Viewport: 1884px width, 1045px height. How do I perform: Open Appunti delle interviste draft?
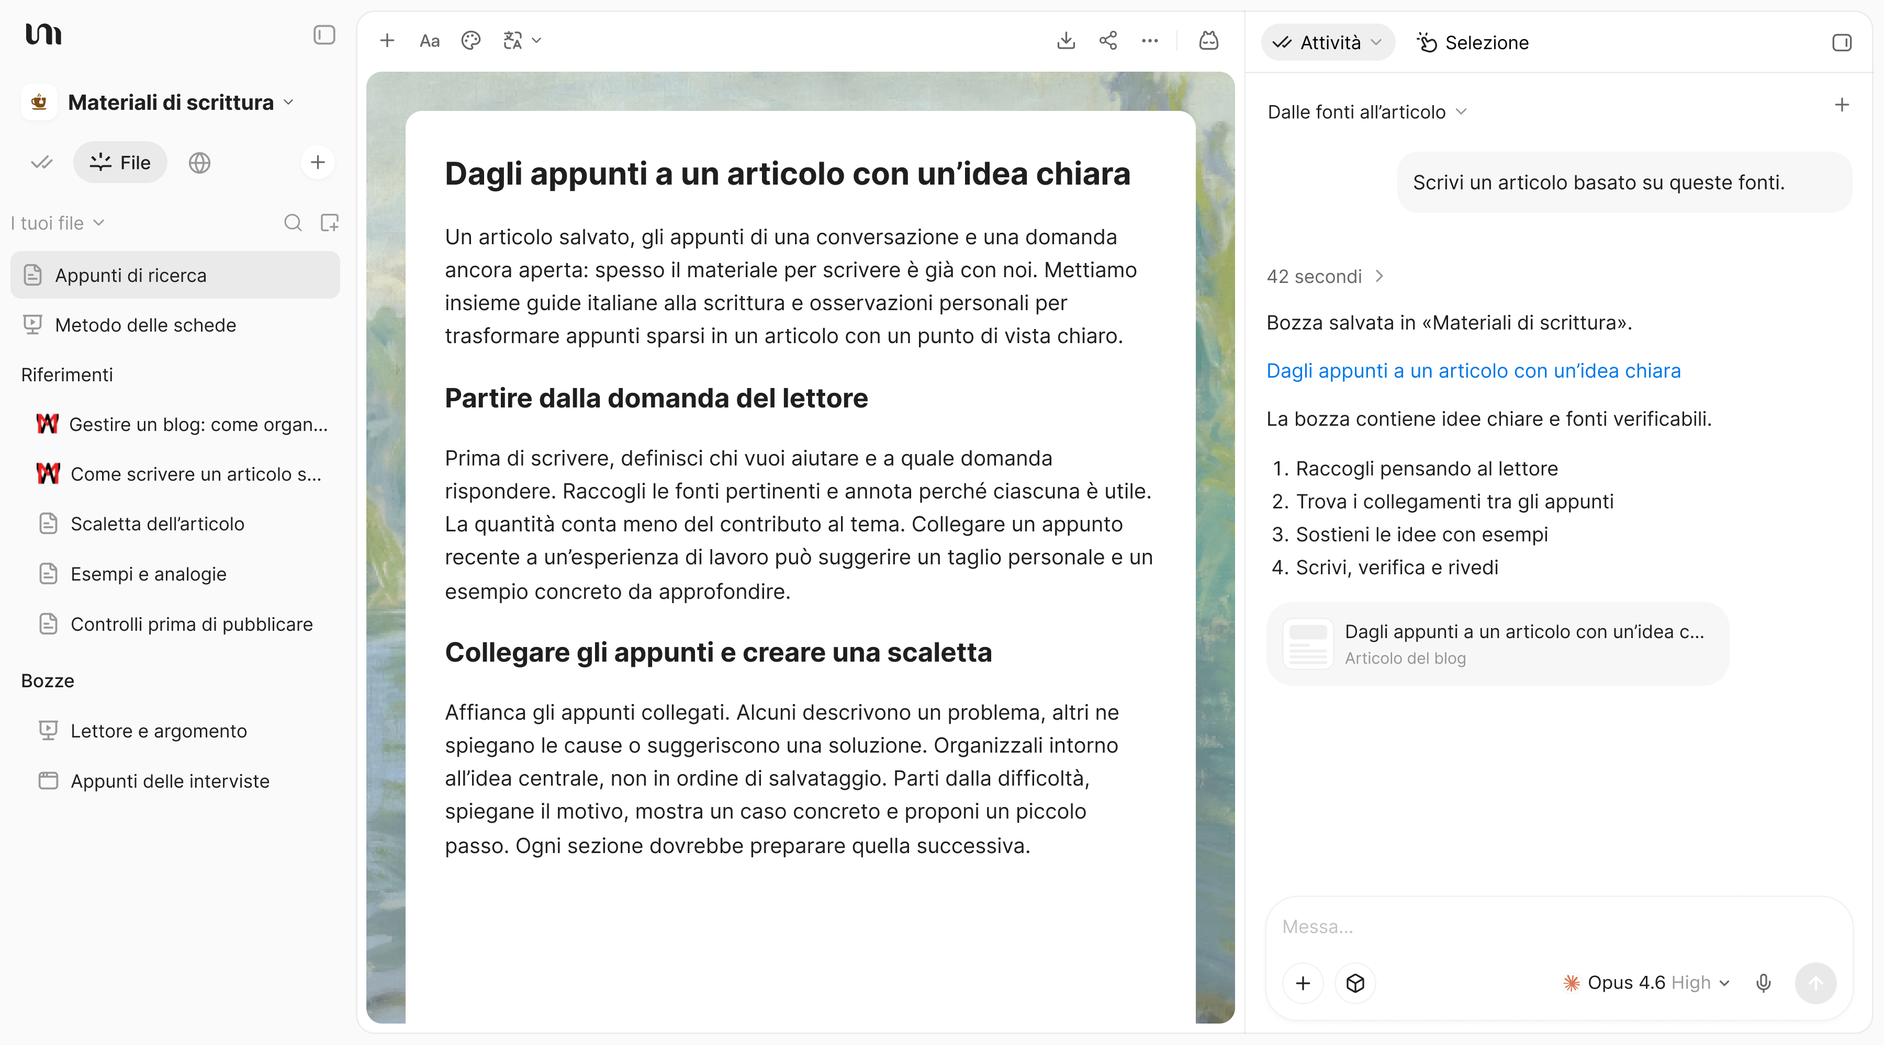(x=182, y=781)
